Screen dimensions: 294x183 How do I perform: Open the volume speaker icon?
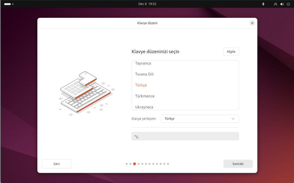(282, 4)
